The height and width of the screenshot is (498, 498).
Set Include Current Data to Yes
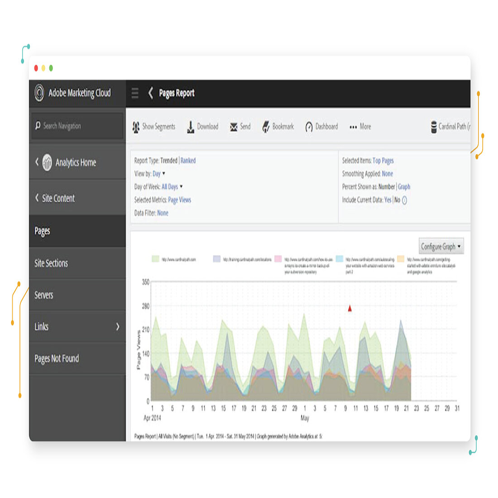pos(388,200)
